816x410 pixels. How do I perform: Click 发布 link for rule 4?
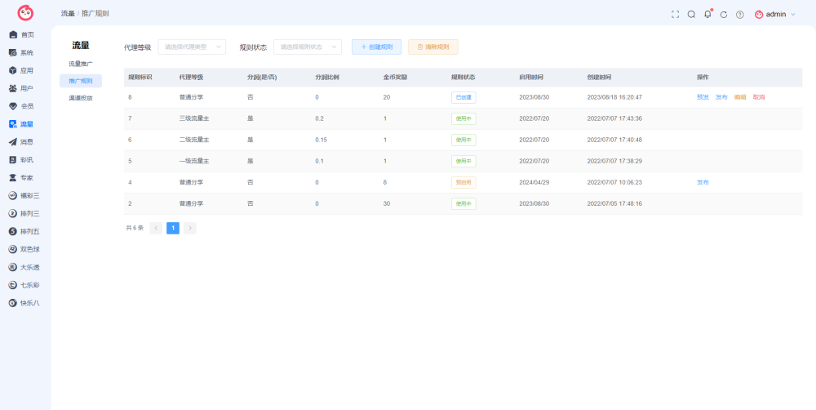point(703,182)
